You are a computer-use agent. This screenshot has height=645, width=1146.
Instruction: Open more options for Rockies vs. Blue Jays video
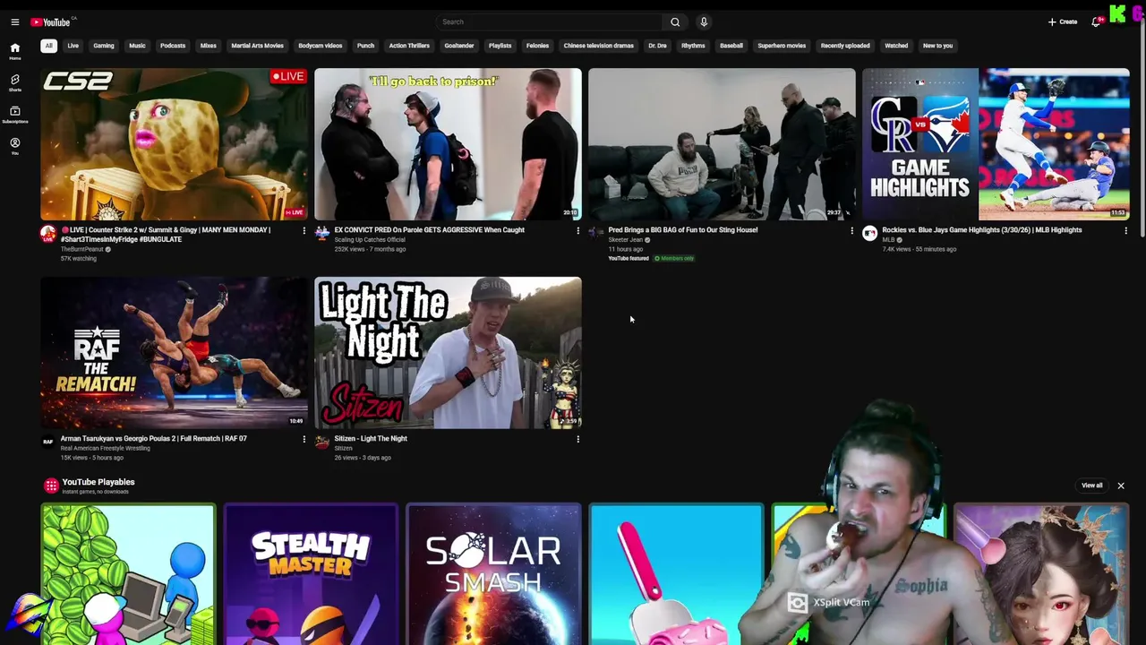coord(1125,230)
